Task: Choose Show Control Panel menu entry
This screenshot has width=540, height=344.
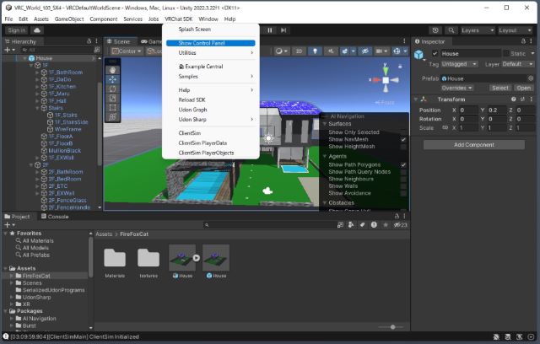Action: [211, 43]
